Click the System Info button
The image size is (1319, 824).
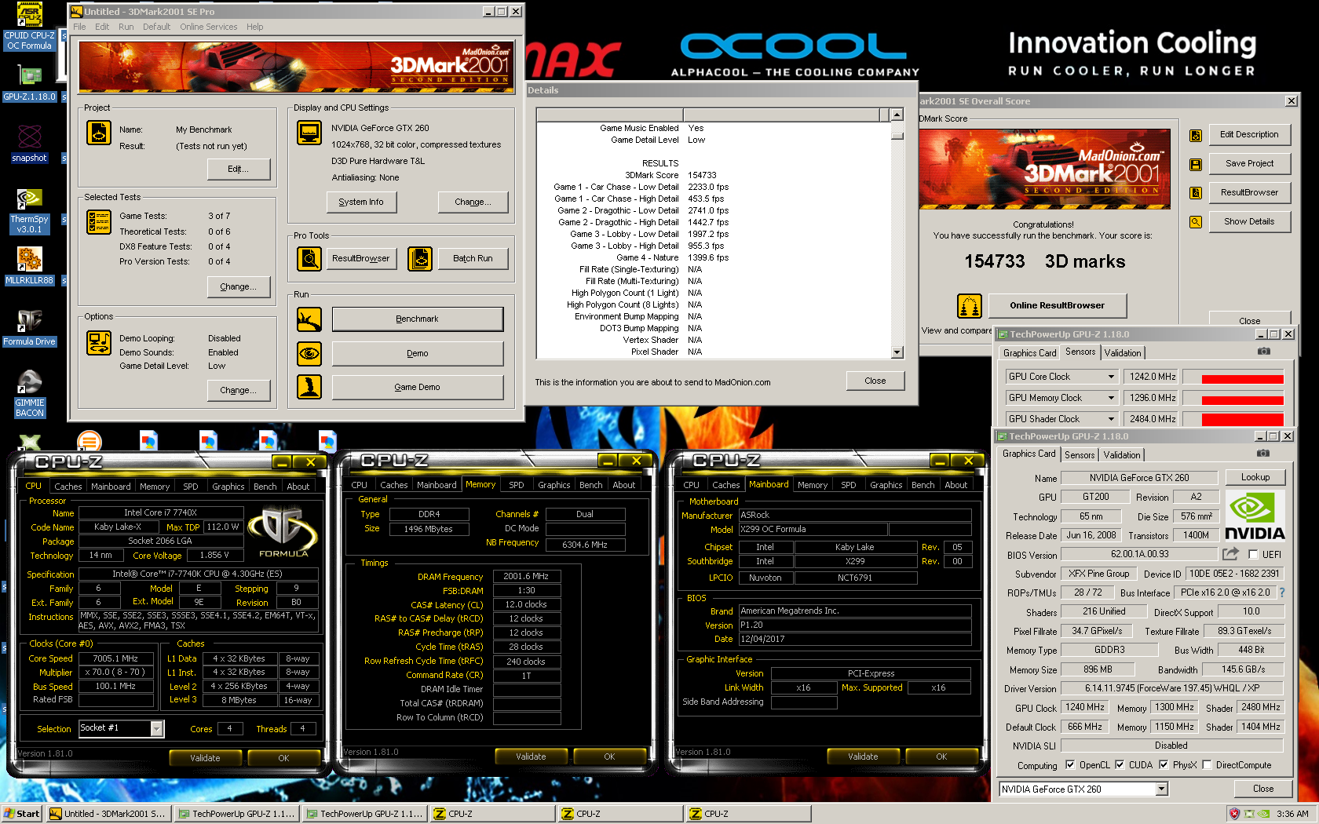coord(361,202)
